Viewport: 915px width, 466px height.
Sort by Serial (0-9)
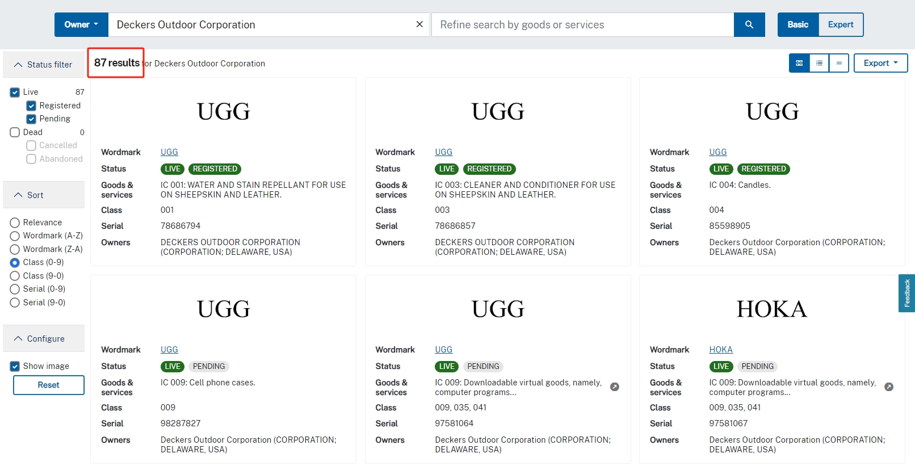(15, 289)
